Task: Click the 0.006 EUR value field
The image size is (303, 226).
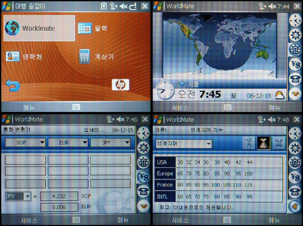Action: (59, 207)
